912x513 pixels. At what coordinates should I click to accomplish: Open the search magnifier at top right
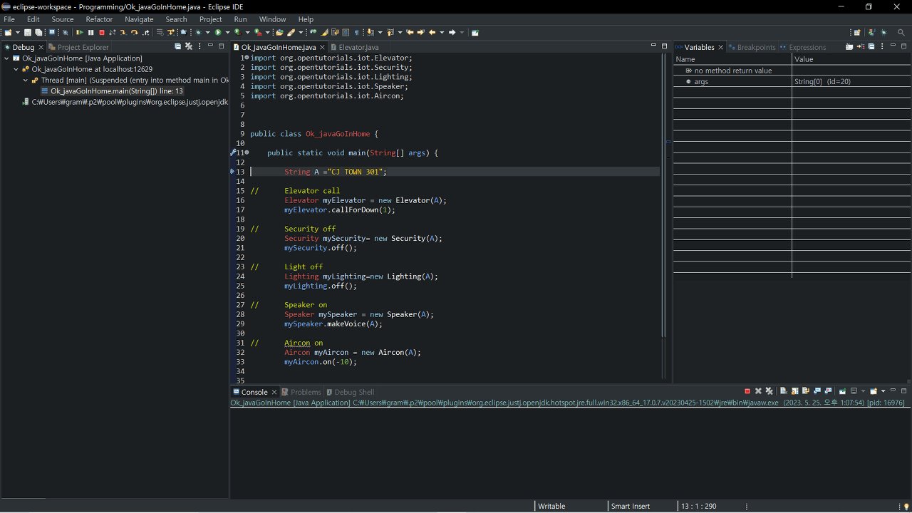click(x=901, y=32)
